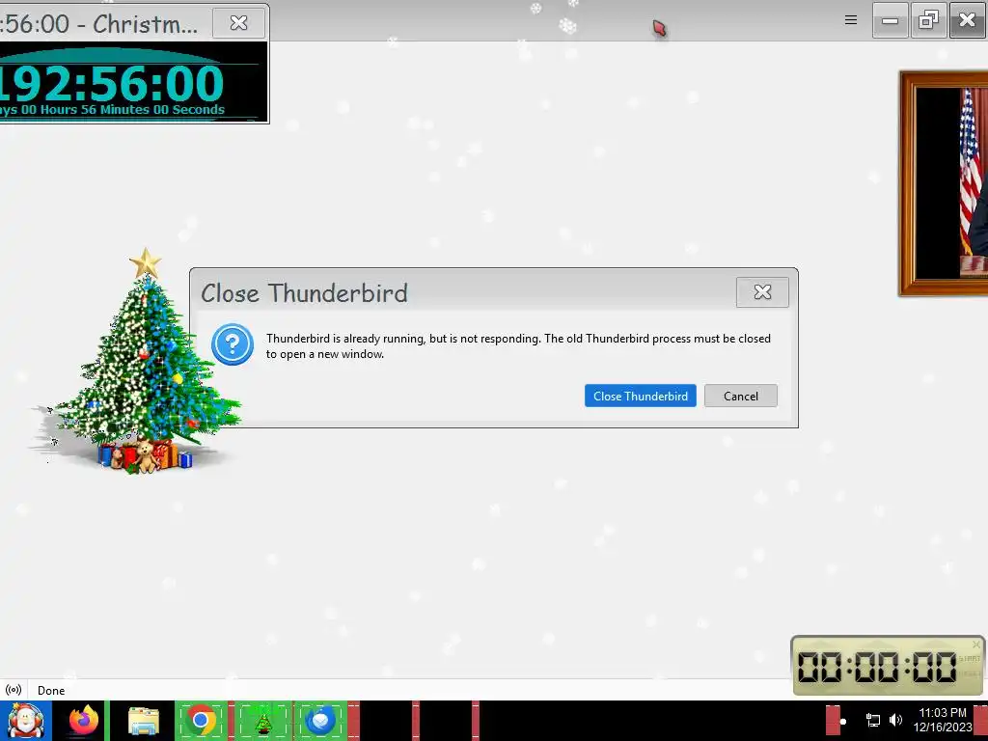Click the 'Close Thunderbird' dialog title
Image resolution: width=988 pixels, height=741 pixels.
tap(304, 293)
